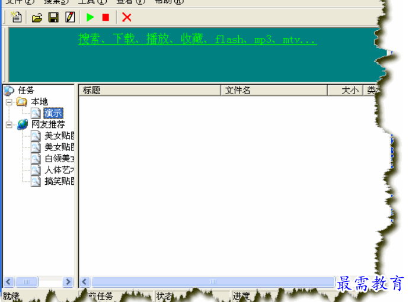Open the green banner link about flash, mp3, mtv
This screenshot has width=409, height=302.
point(197,39)
